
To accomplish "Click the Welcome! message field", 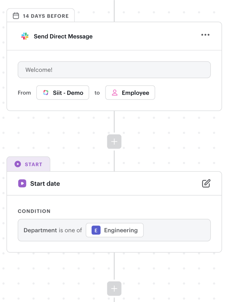I will tap(114, 70).
